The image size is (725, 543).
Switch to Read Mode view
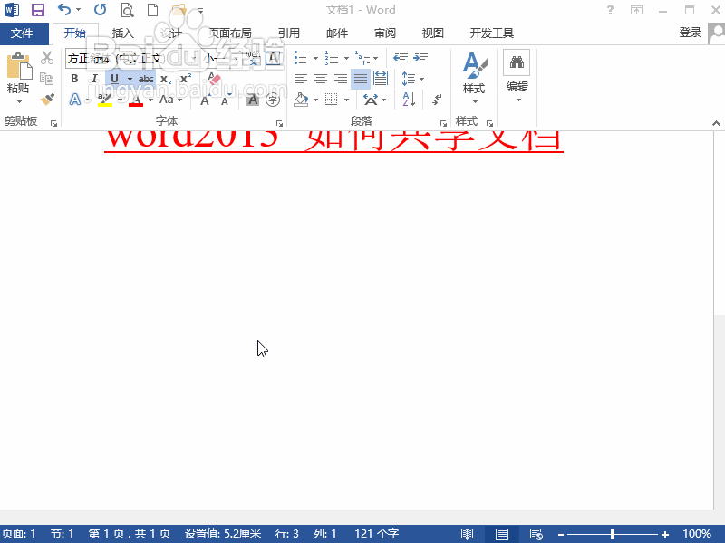pyautogui.click(x=467, y=534)
